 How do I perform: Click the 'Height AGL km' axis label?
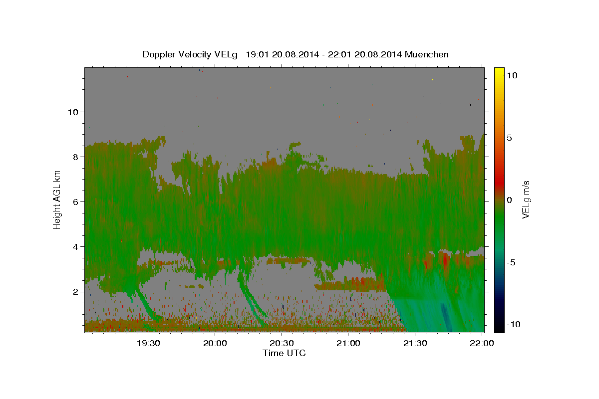point(57,199)
